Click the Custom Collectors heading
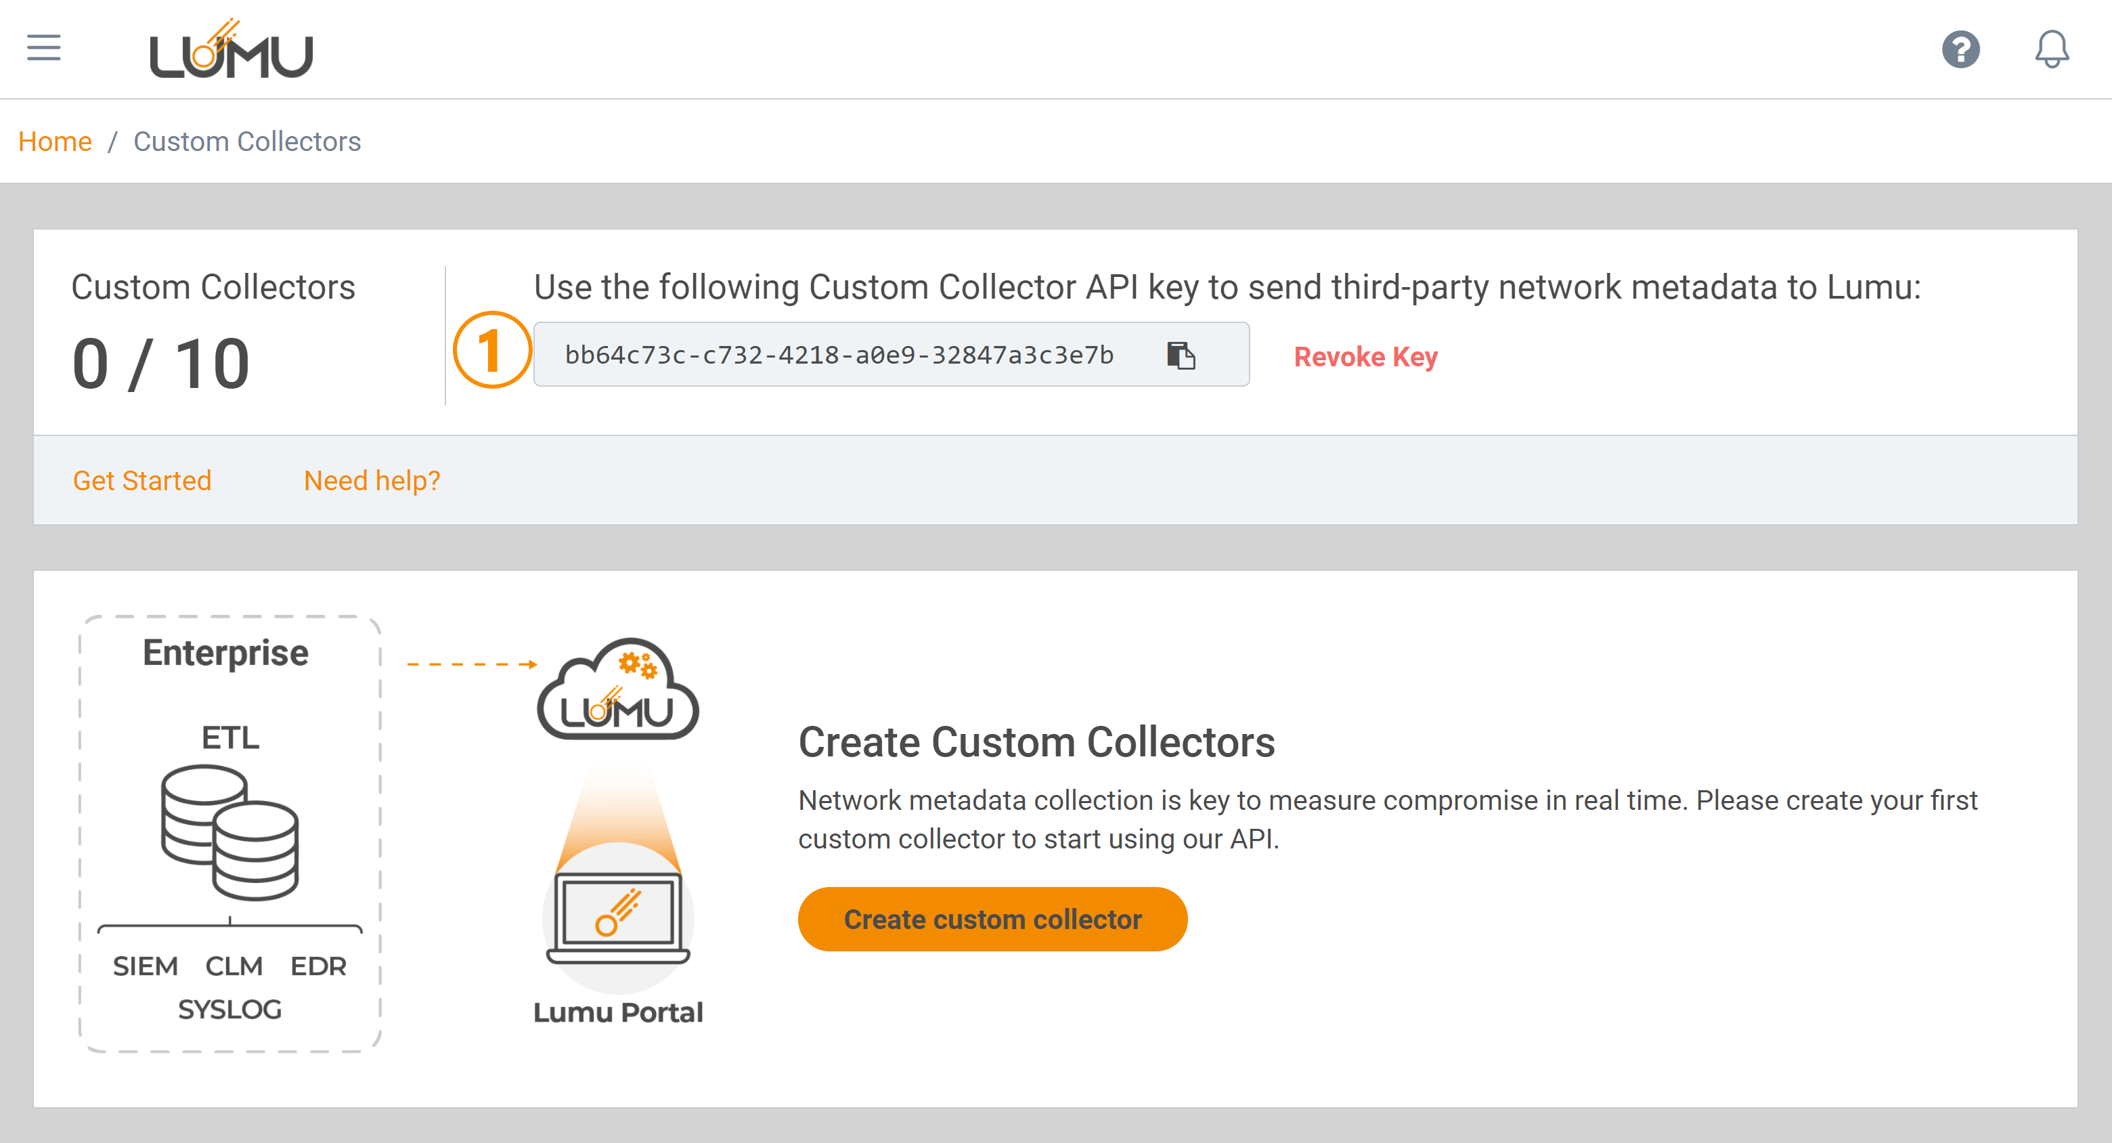2112x1143 pixels. pyautogui.click(x=213, y=286)
